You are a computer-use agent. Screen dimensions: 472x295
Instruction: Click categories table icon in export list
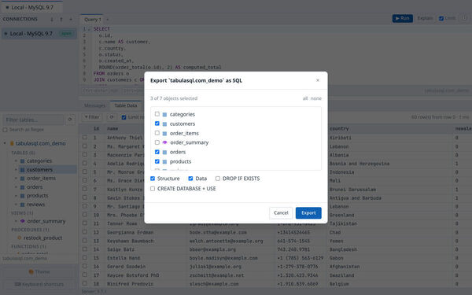pos(164,114)
